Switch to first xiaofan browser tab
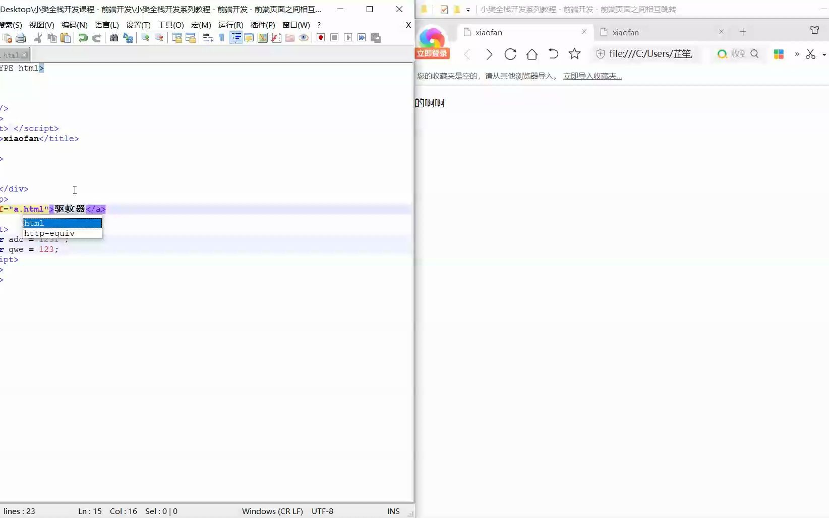Image resolution: width=829 pixels, height=518 pixels. (x=524, y=32)
